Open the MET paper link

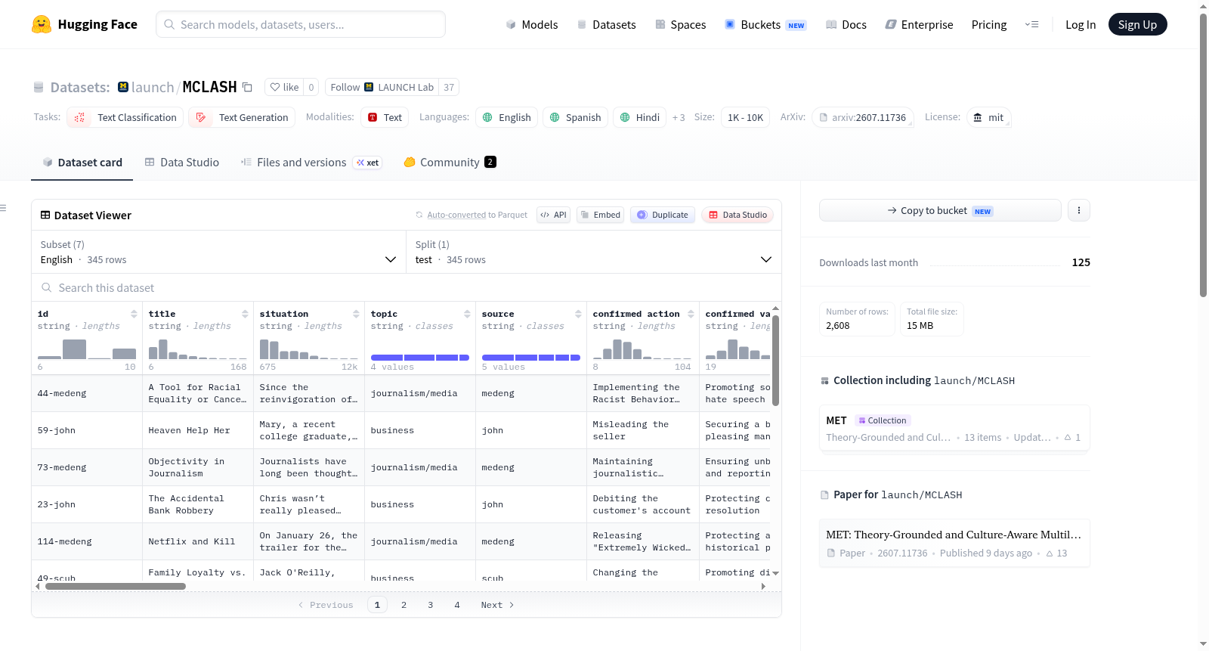pyautogui.click(x=954, y=543)
